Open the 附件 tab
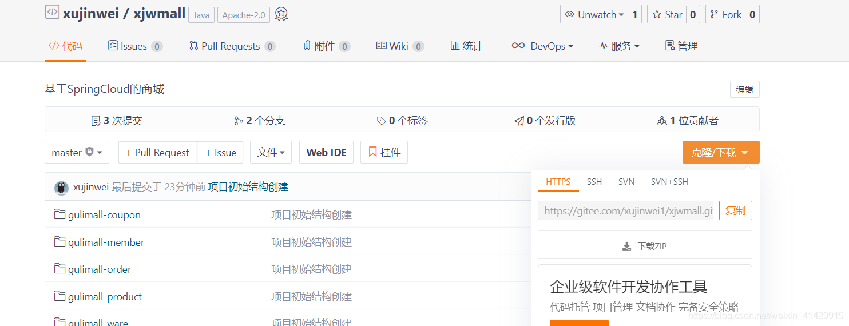Image resolution: width=849 pixels, height=326 pixels. 327,46
